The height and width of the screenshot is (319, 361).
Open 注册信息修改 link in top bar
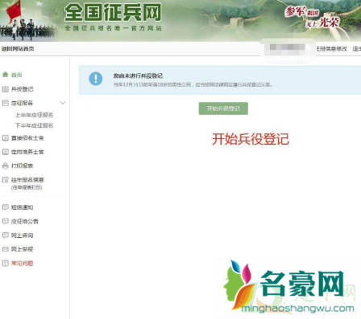pos(331,49)
